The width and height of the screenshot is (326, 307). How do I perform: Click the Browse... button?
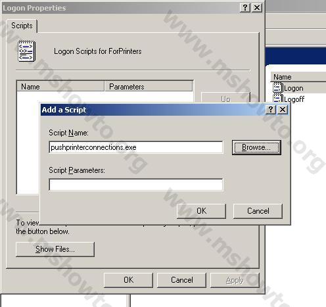point(256,147)
